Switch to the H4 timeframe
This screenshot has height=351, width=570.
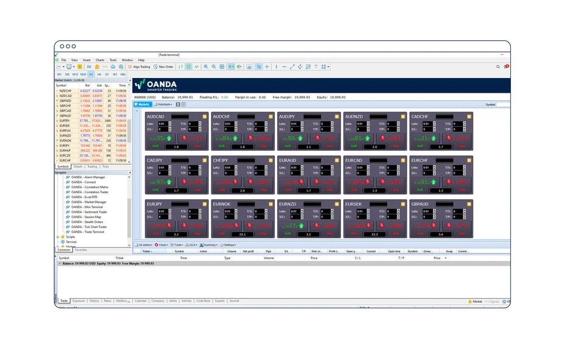tap(99, 74)
